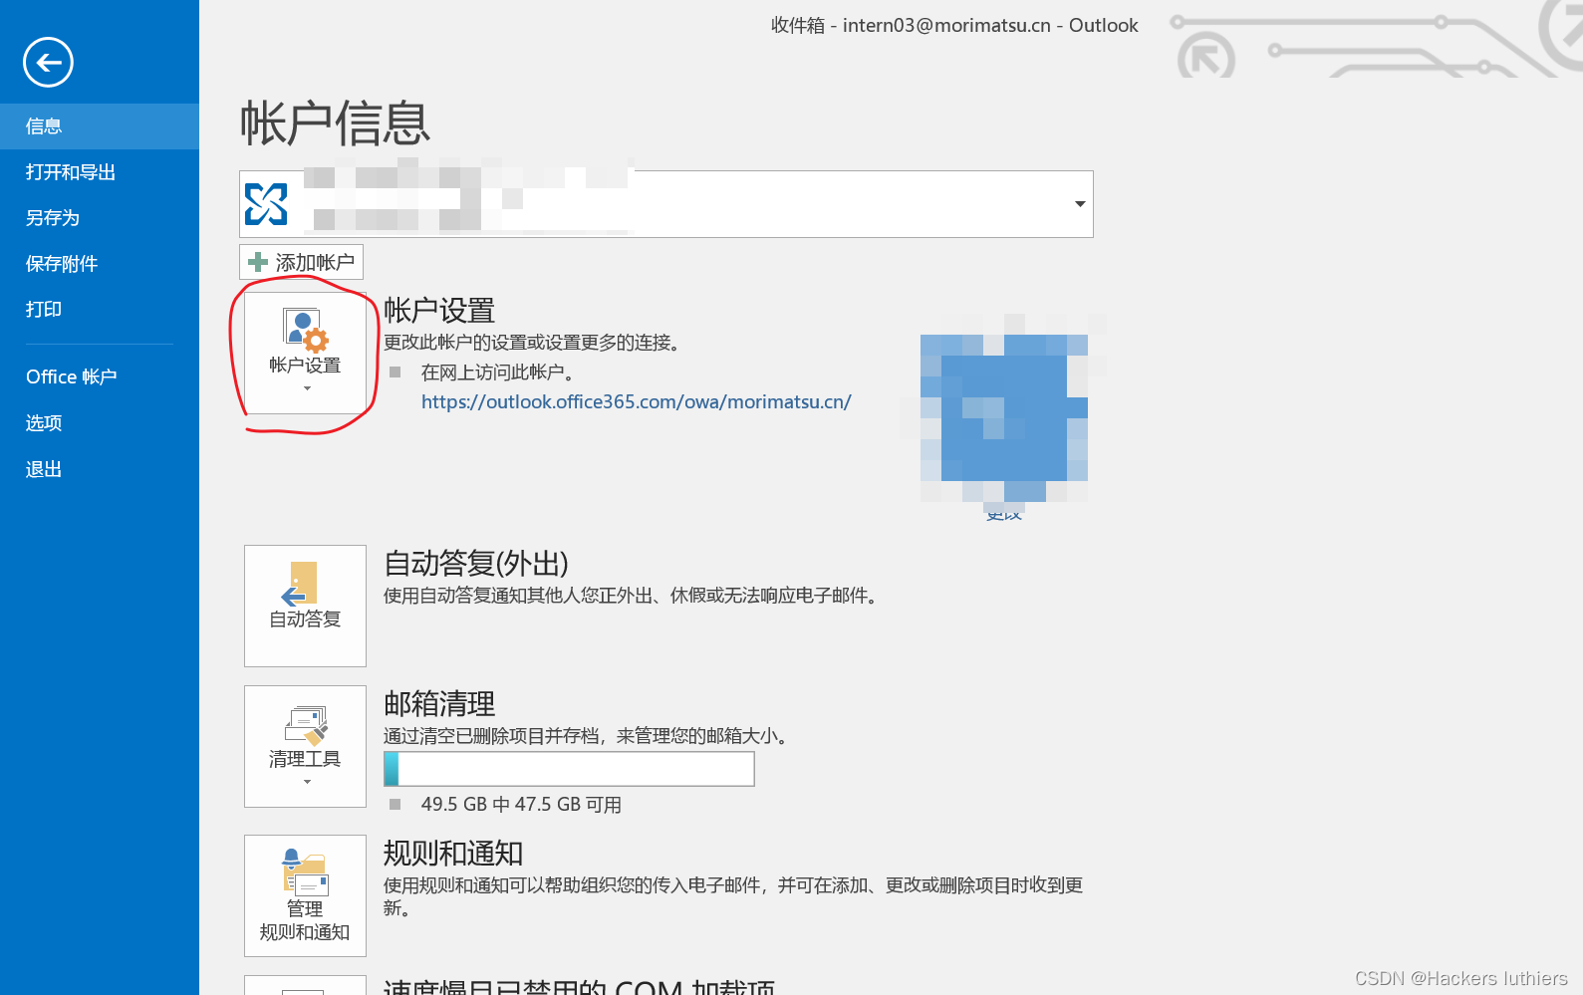This screenshot has width=1583, height=995.
Task: Open the outlook.office365.com OWA link
Action: click(637, 402)
